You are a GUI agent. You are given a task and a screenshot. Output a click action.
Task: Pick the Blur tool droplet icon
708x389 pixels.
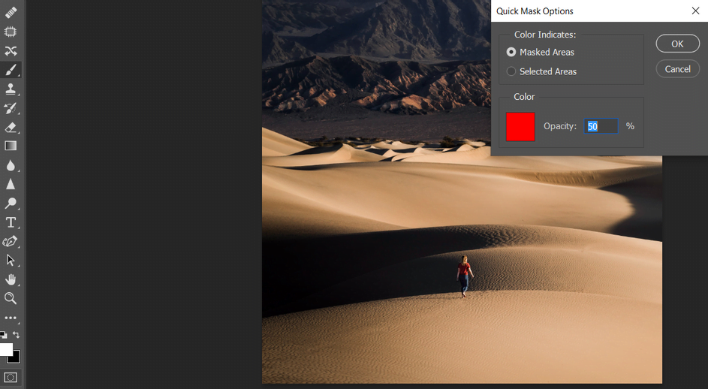coord(11,165)
